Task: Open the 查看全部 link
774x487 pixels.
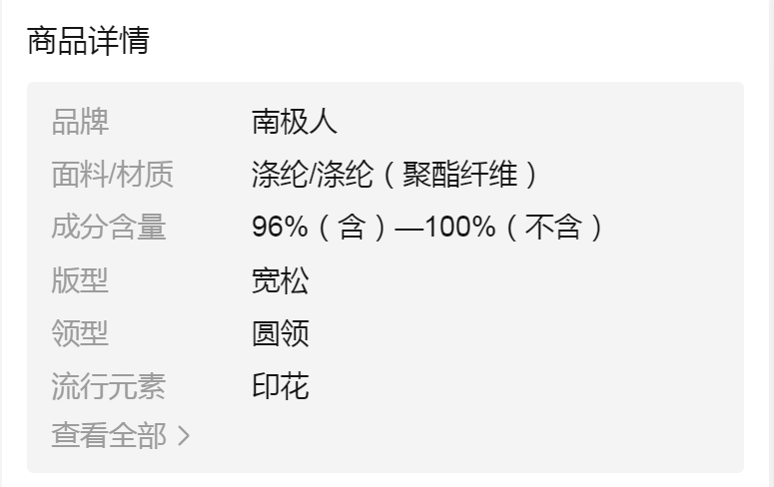Action: click(x=109, y=436)
